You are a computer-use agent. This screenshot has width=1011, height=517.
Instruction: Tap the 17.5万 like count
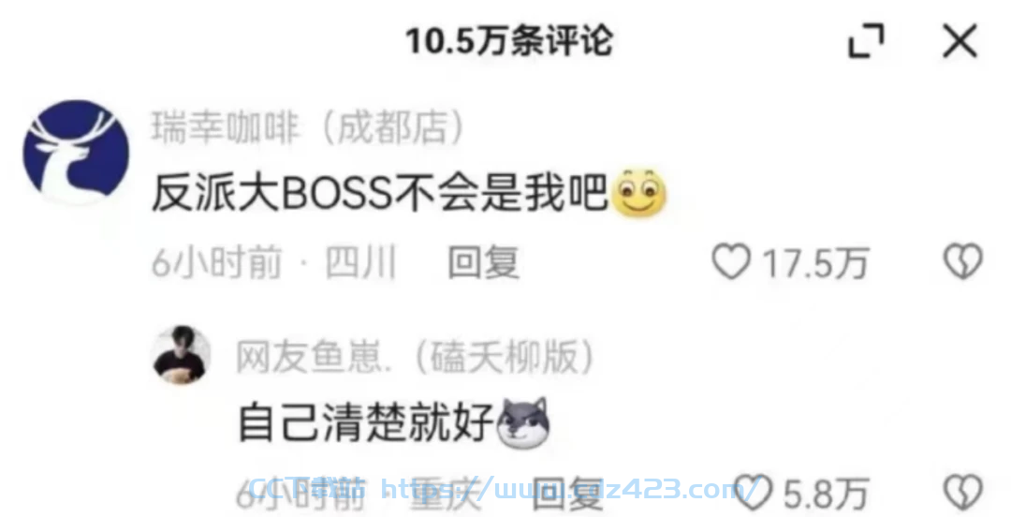coord(815,263)
